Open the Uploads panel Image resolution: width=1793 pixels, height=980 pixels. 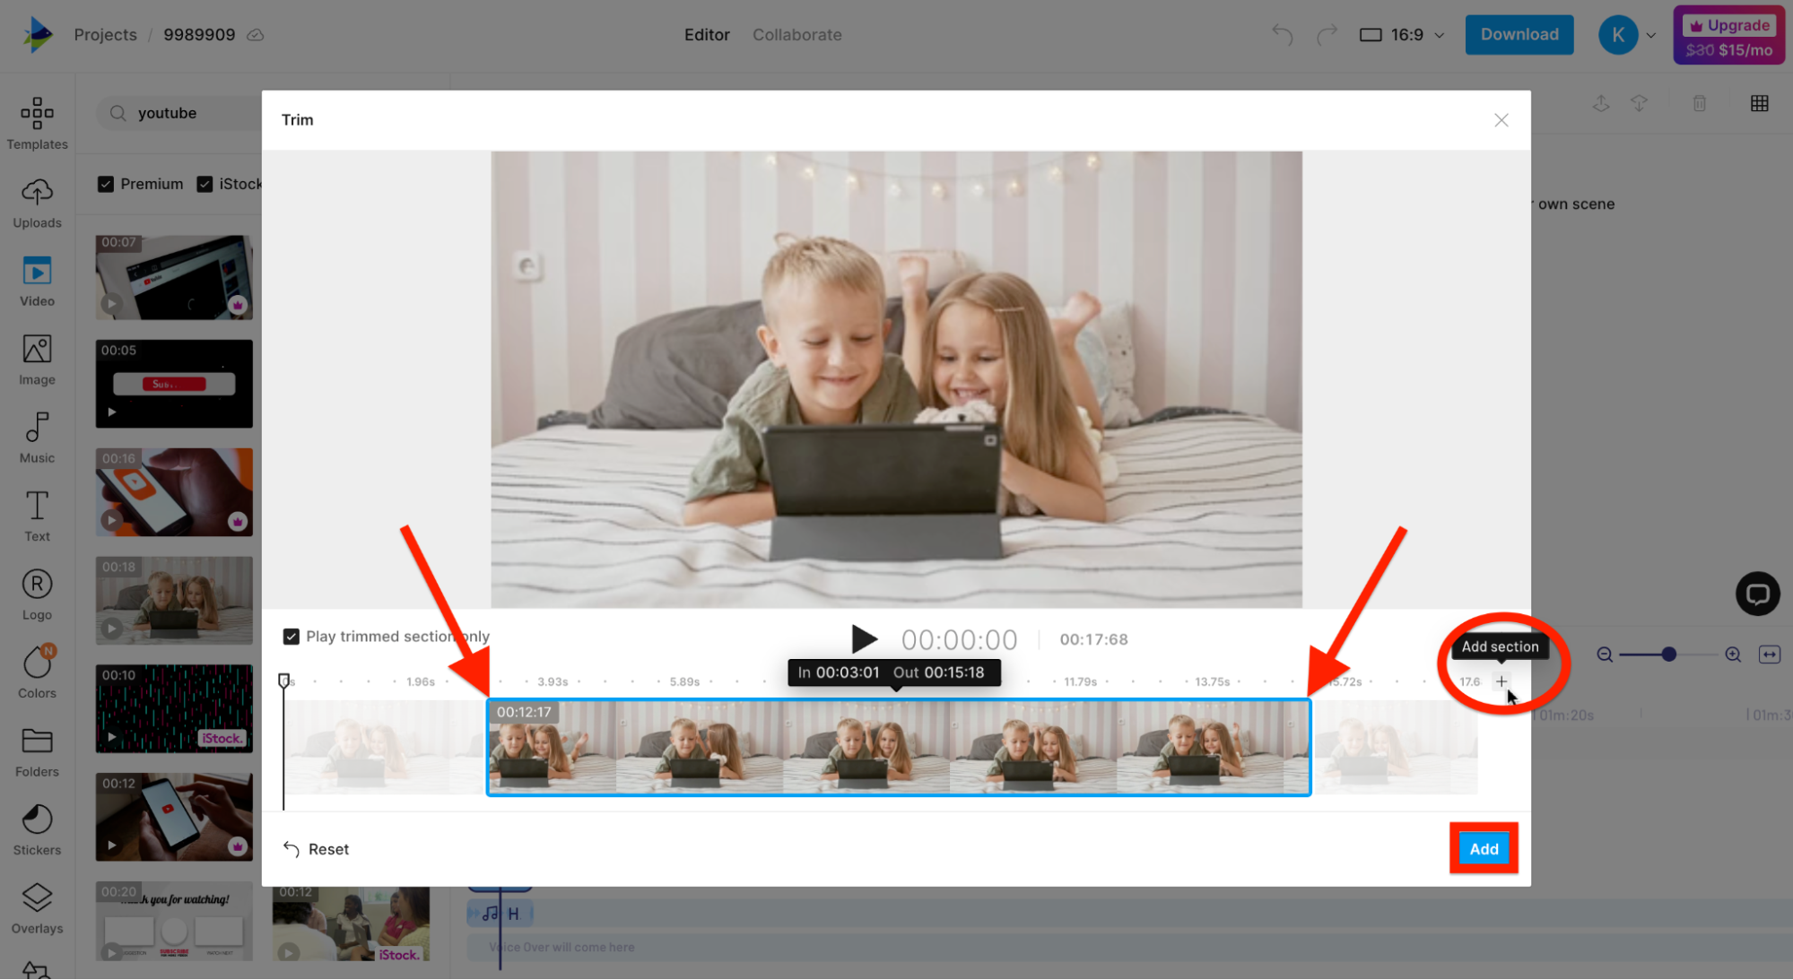36,200
